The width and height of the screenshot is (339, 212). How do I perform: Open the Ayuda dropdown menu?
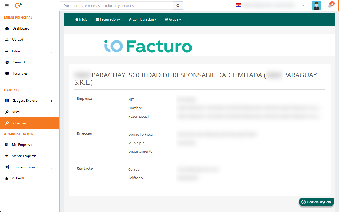coord(173,19)
